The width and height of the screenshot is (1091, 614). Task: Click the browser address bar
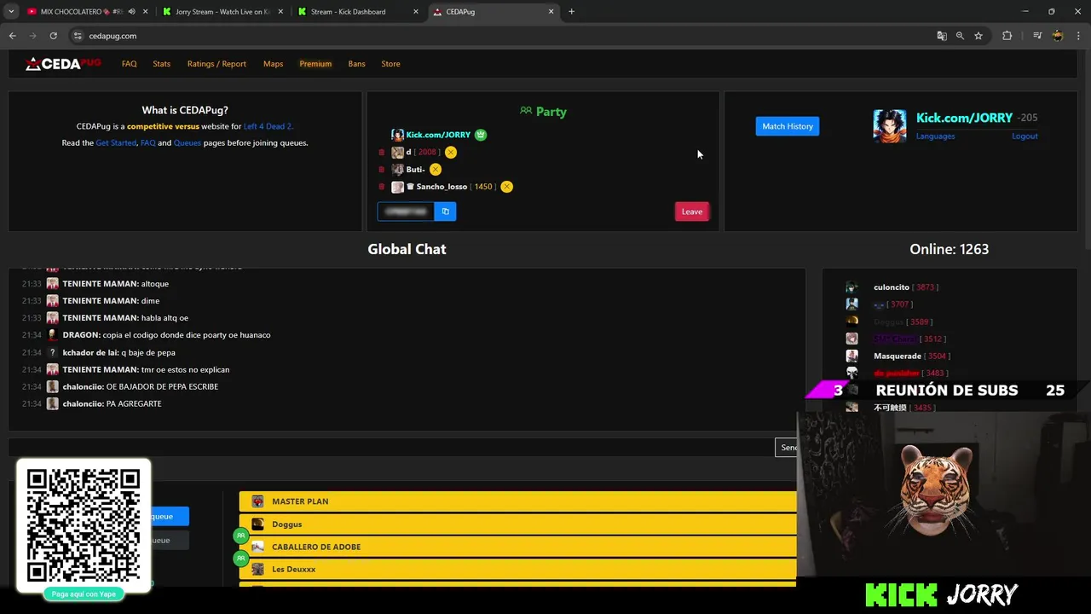pos(503,36)
